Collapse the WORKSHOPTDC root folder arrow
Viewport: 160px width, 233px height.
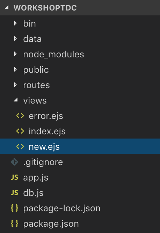tap(7, 7)
